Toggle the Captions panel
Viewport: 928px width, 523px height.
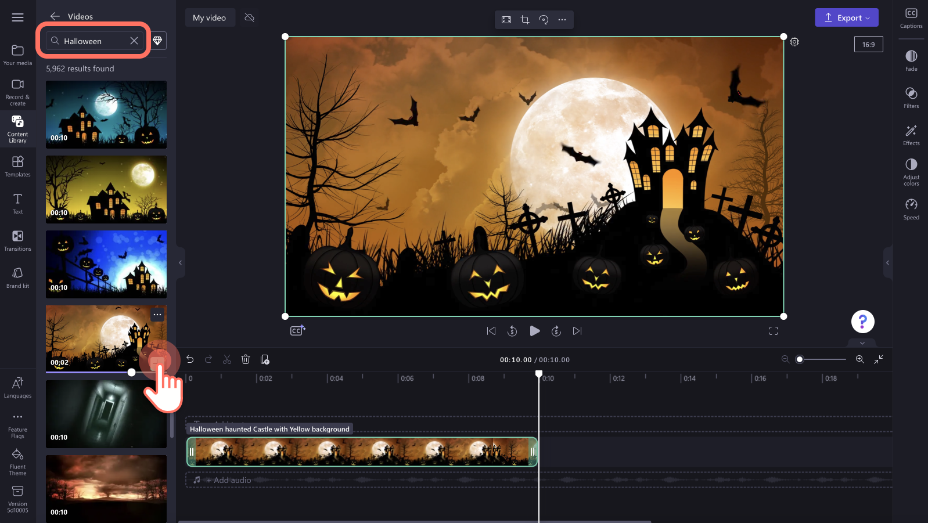(911, 18)
